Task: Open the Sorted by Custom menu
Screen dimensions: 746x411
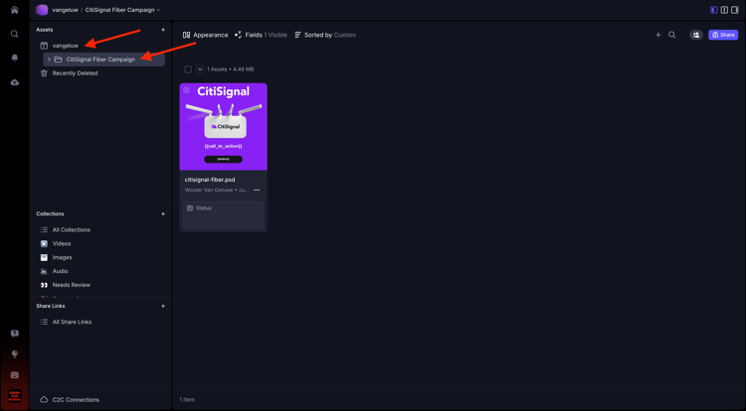Action: click(x=325, y=35)
